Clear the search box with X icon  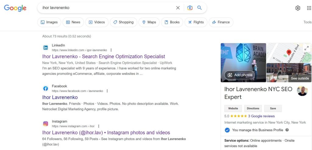(178, 8)
